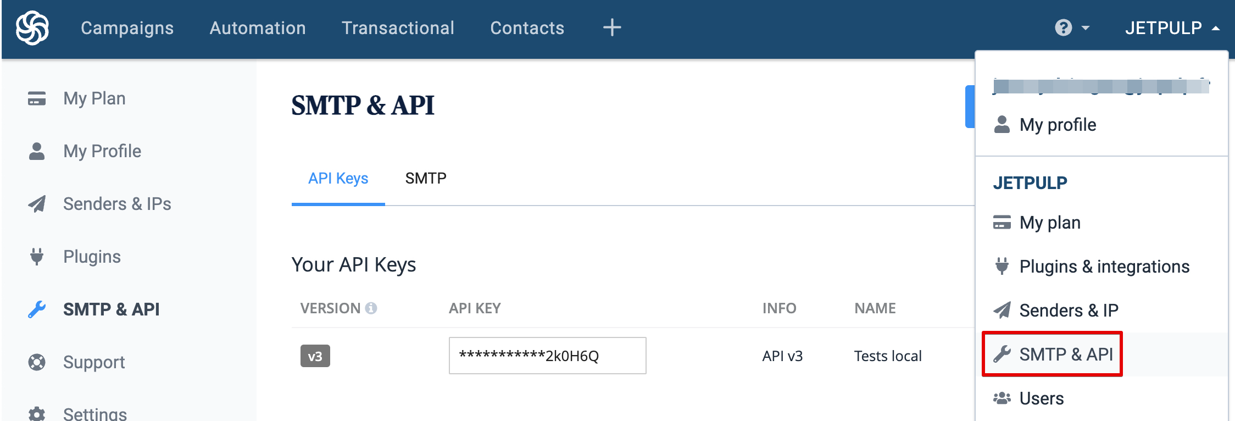The height and width of the screenshot is (421, 1235).
Task: Click the Sendinblue spiral logo
Action: [32, 27]
